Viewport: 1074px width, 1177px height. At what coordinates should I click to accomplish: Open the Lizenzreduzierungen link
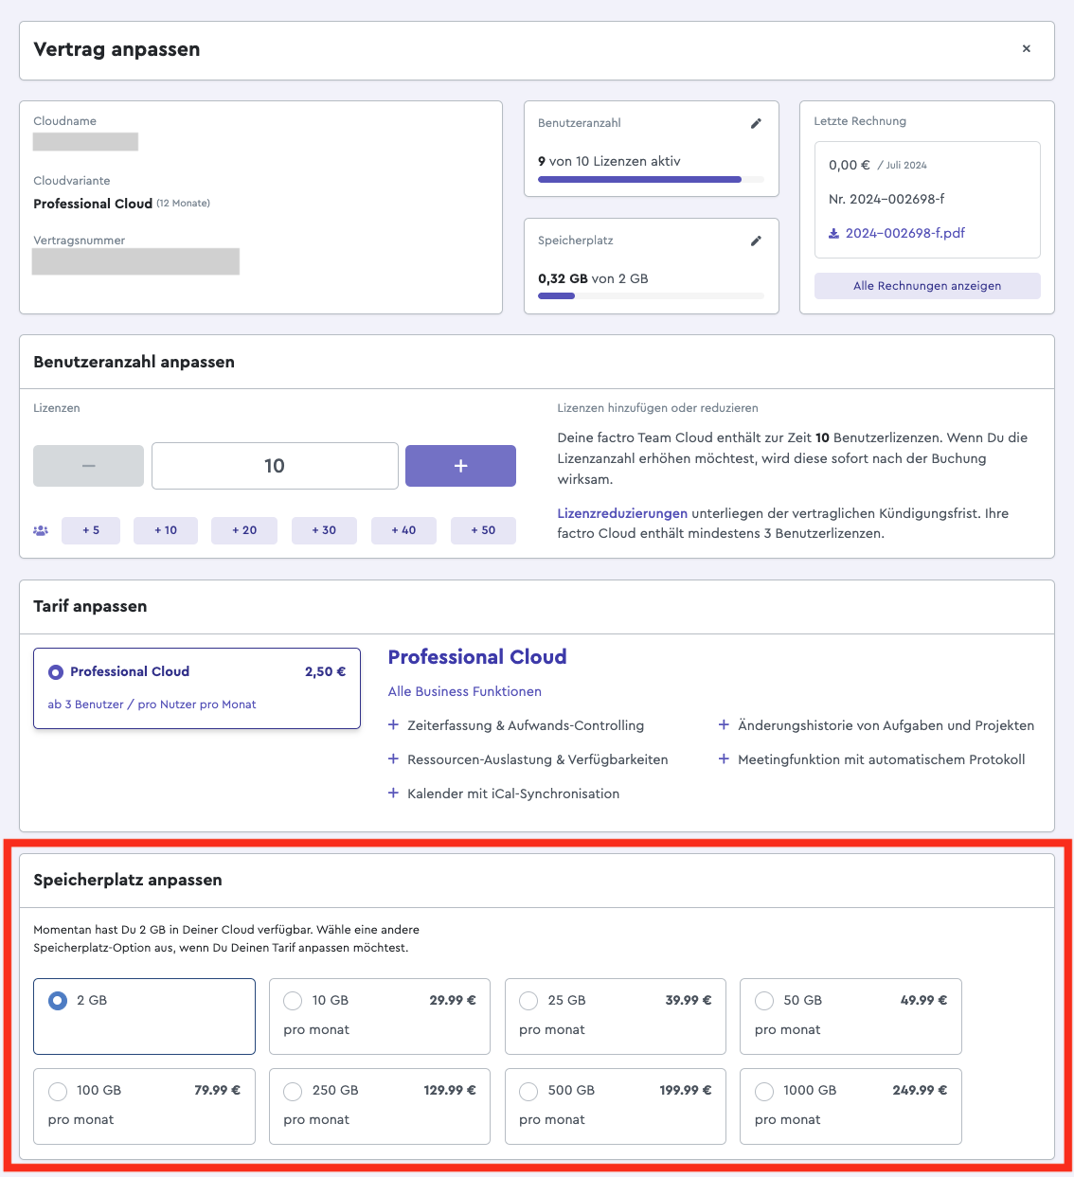coord(622,513)
